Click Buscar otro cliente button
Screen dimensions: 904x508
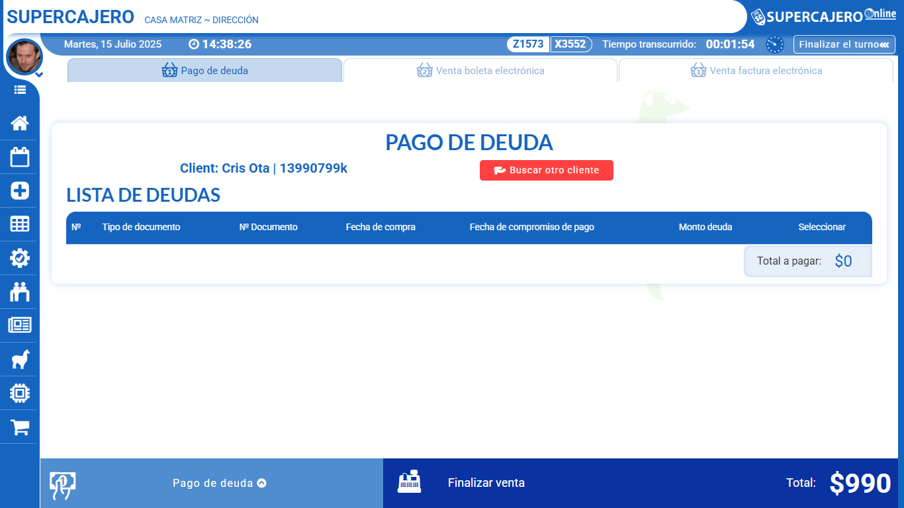coord(547,170)
